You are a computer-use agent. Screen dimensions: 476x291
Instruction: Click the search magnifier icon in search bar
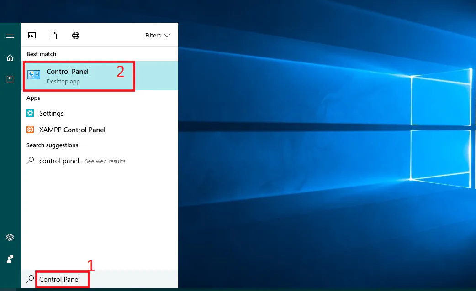tap(30, 279)
